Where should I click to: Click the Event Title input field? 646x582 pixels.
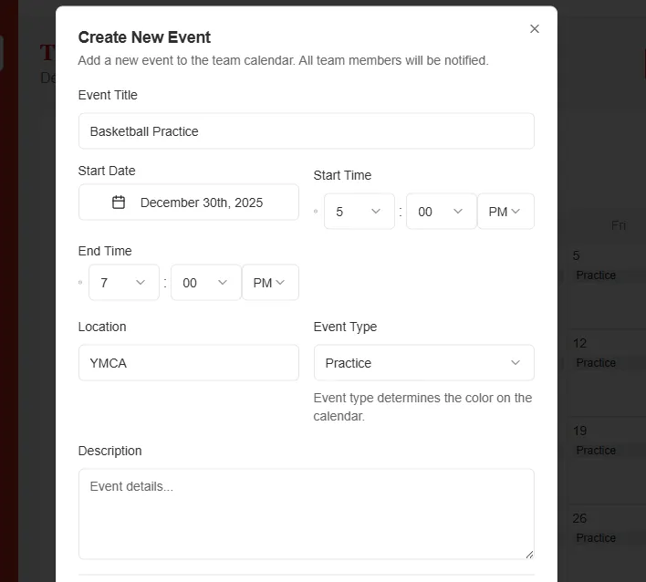[x=306, y=131]
